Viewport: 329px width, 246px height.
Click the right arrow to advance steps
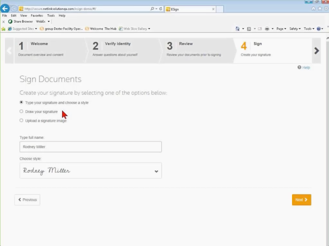316,51
